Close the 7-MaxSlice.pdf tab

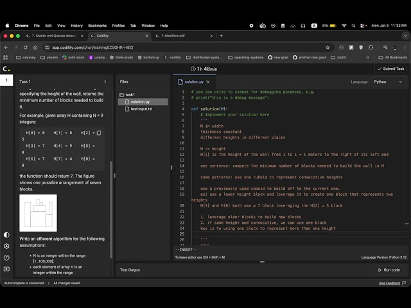point(211,36)
